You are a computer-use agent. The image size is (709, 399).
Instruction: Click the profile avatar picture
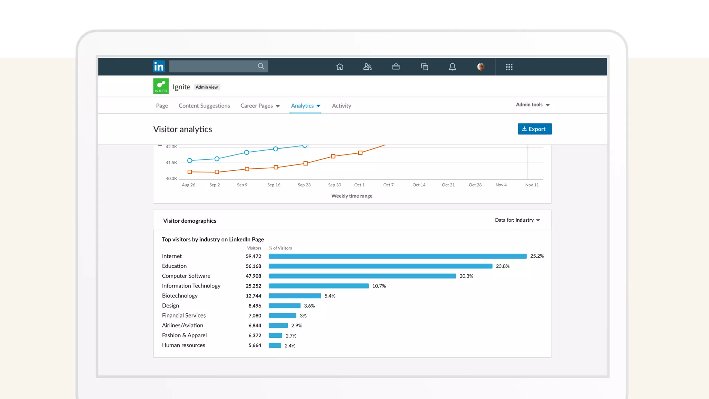481,67
